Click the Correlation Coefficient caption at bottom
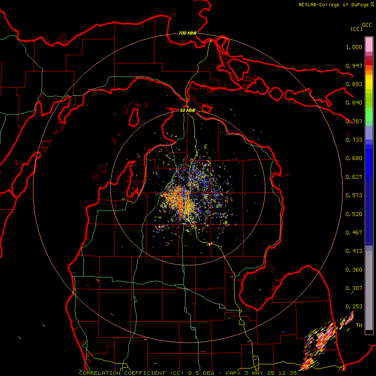 [188, 373]
